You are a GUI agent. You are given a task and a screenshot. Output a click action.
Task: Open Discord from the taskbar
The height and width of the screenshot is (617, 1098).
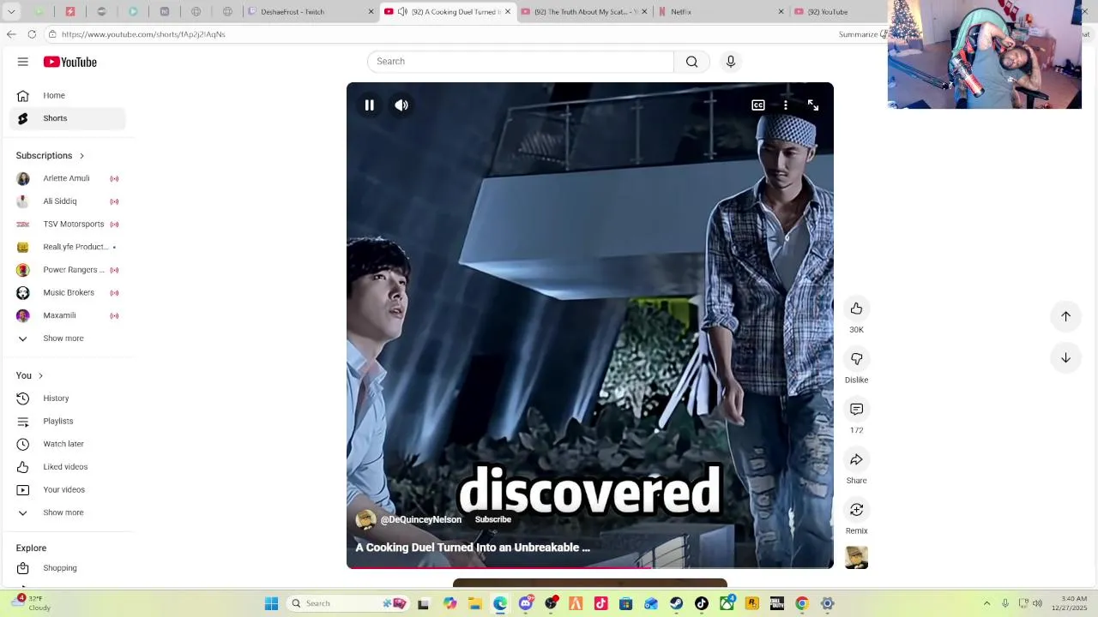(526, 603)
